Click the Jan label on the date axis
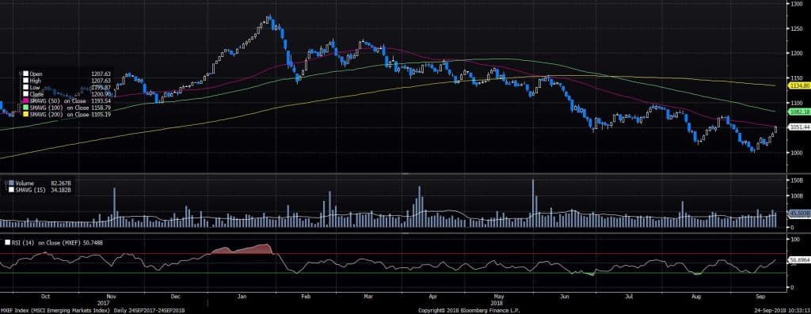811x314 pixels. coord(241,297)
